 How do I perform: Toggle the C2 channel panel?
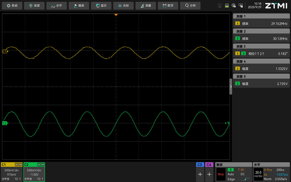(x=34, y=172)
